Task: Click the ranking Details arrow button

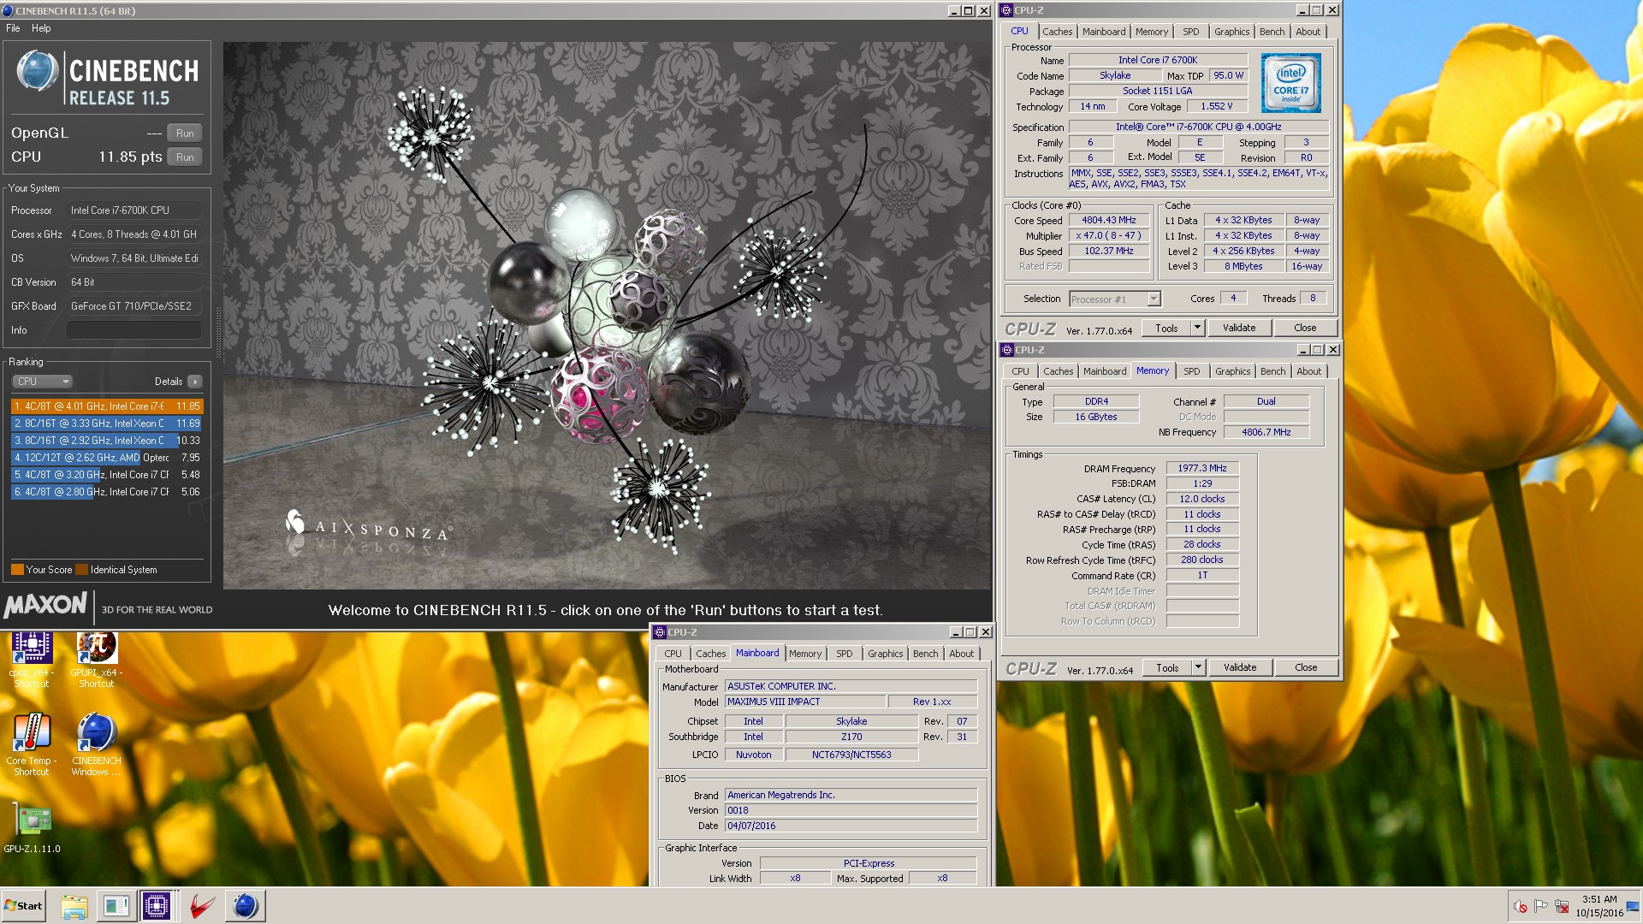Action: tap(195, 382)
